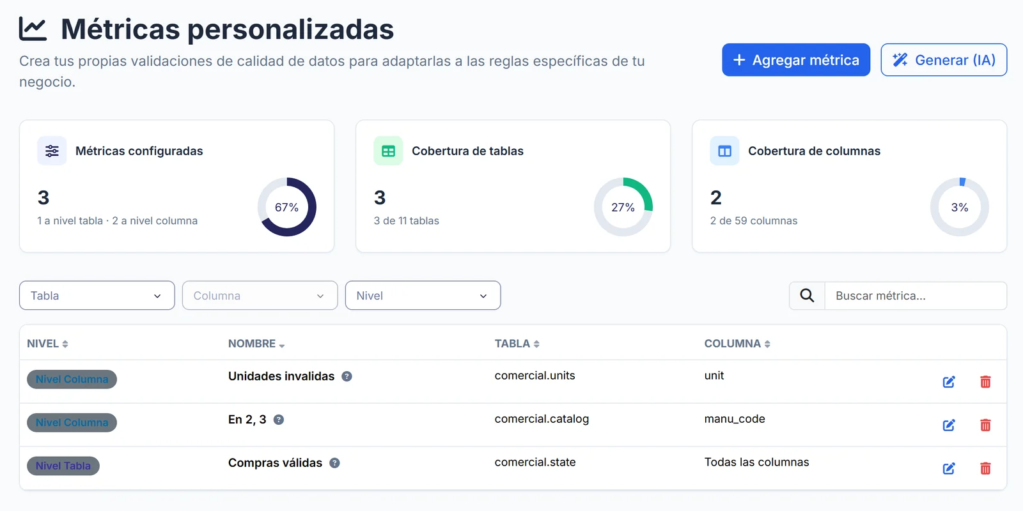This screenshot has width=1023, height=511.
Task: Delete the Unidades invalidas metric
Action: pyautogui.click(x=985, y=382)
